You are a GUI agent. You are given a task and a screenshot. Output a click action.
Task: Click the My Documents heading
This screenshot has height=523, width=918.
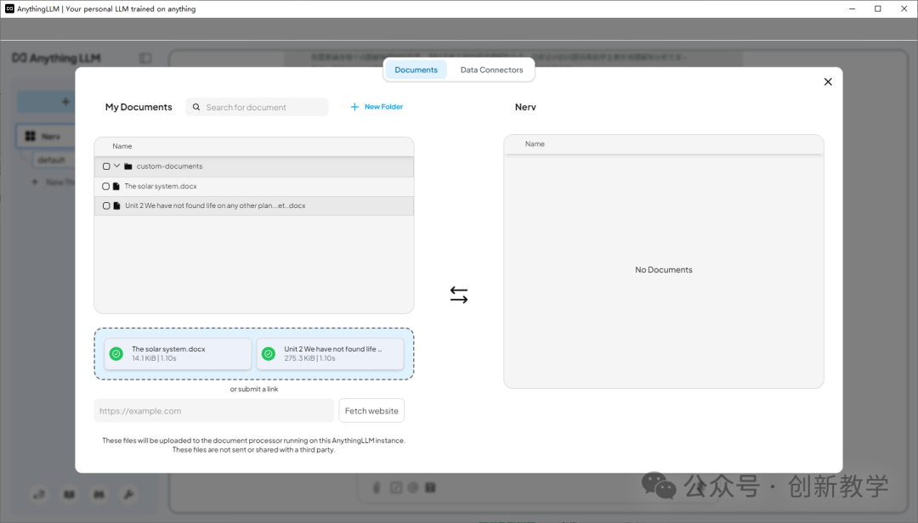click(139, 107)
